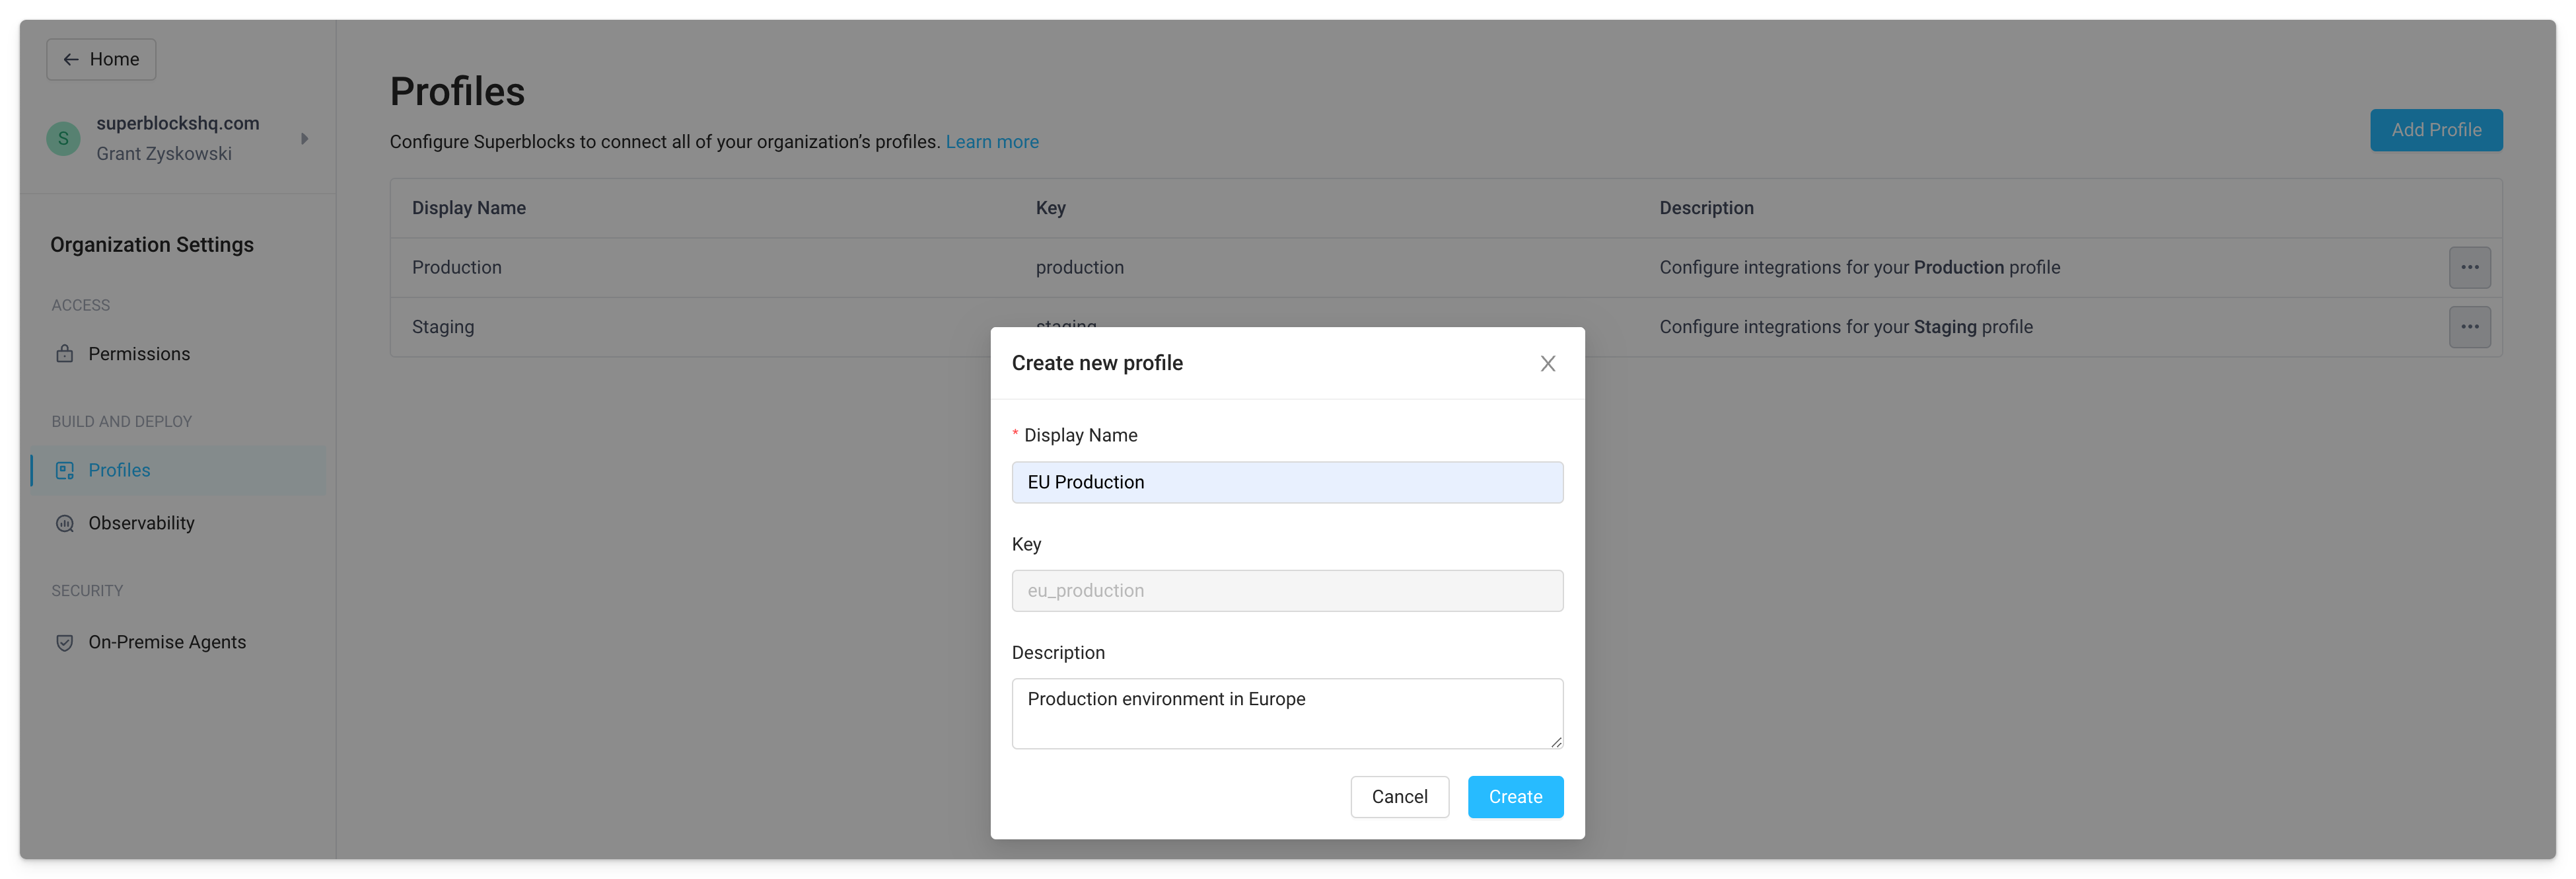Click the eu_production Key field
This screenshot has width=2576, height=879.
pos(1287,591)
